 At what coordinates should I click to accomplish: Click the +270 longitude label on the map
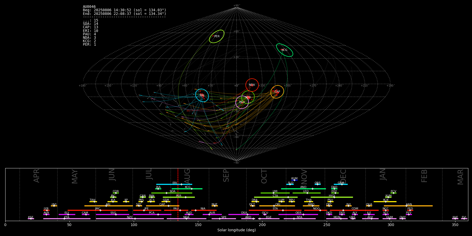[313, 85]
